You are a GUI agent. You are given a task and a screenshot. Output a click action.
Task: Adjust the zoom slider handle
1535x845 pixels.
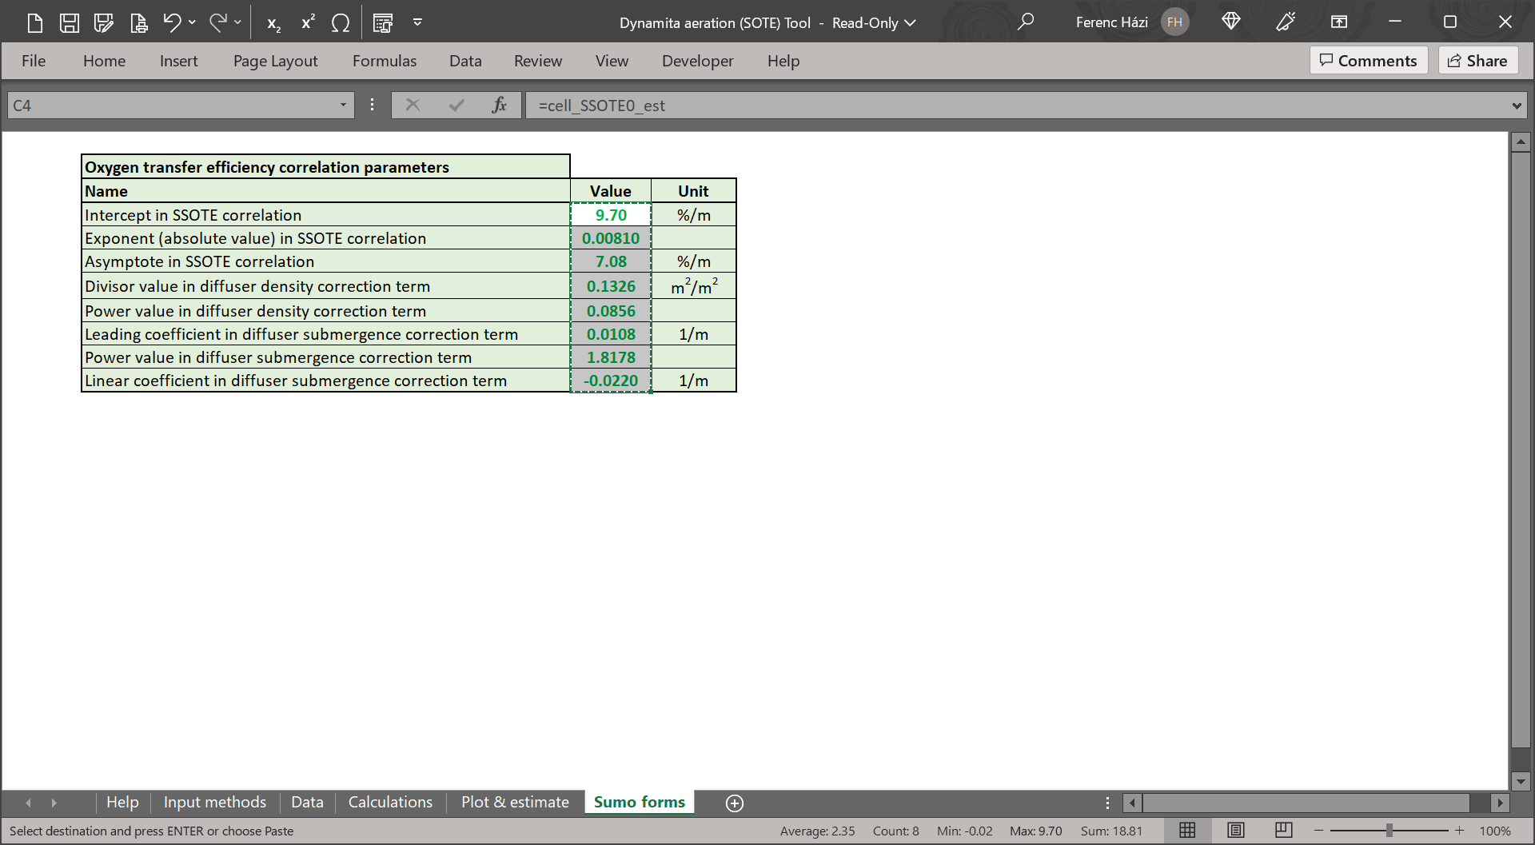tap(1389, 831)
